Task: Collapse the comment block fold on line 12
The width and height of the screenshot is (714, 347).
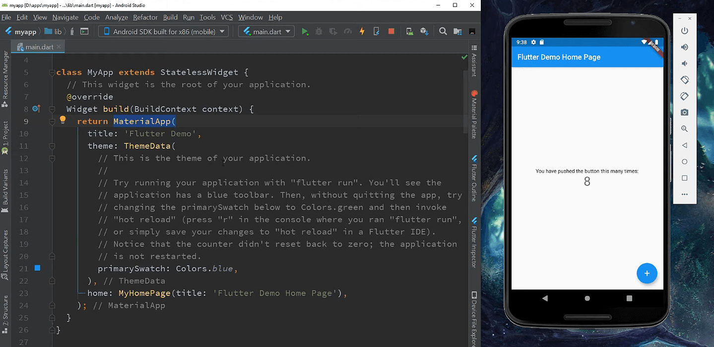Action: click(x=52, y=159)
